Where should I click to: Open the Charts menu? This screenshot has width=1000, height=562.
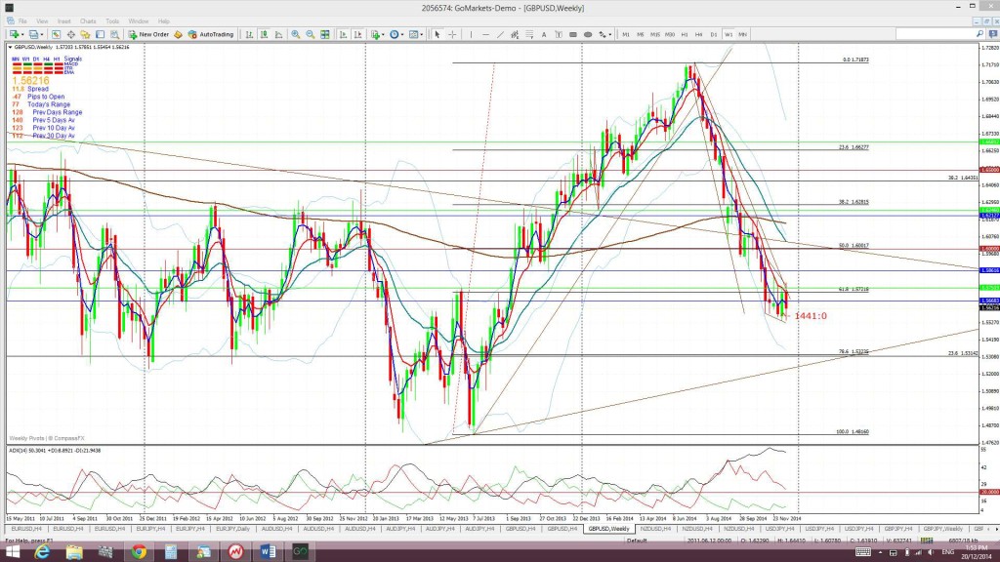click(88, 21)
